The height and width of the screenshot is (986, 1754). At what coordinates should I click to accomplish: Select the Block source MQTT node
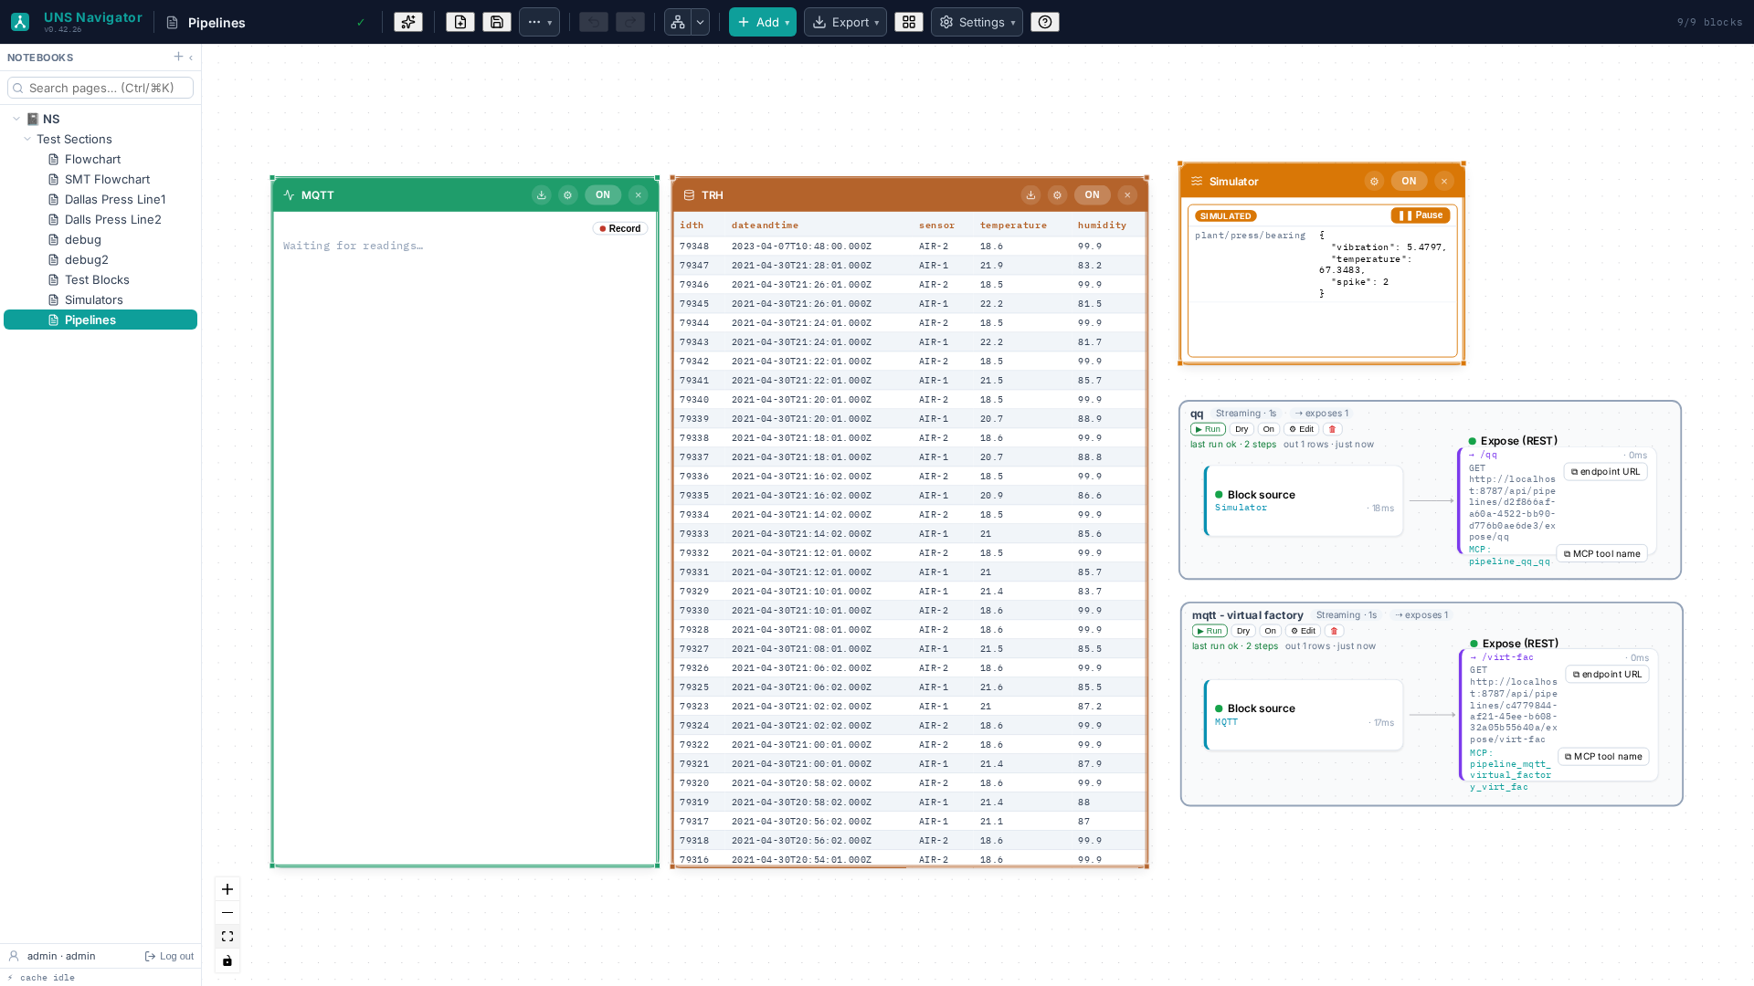tap(1304, 715)
